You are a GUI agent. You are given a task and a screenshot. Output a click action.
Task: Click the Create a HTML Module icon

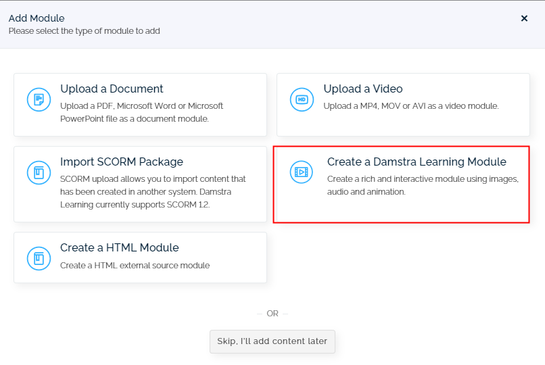[x=39, y=258]
